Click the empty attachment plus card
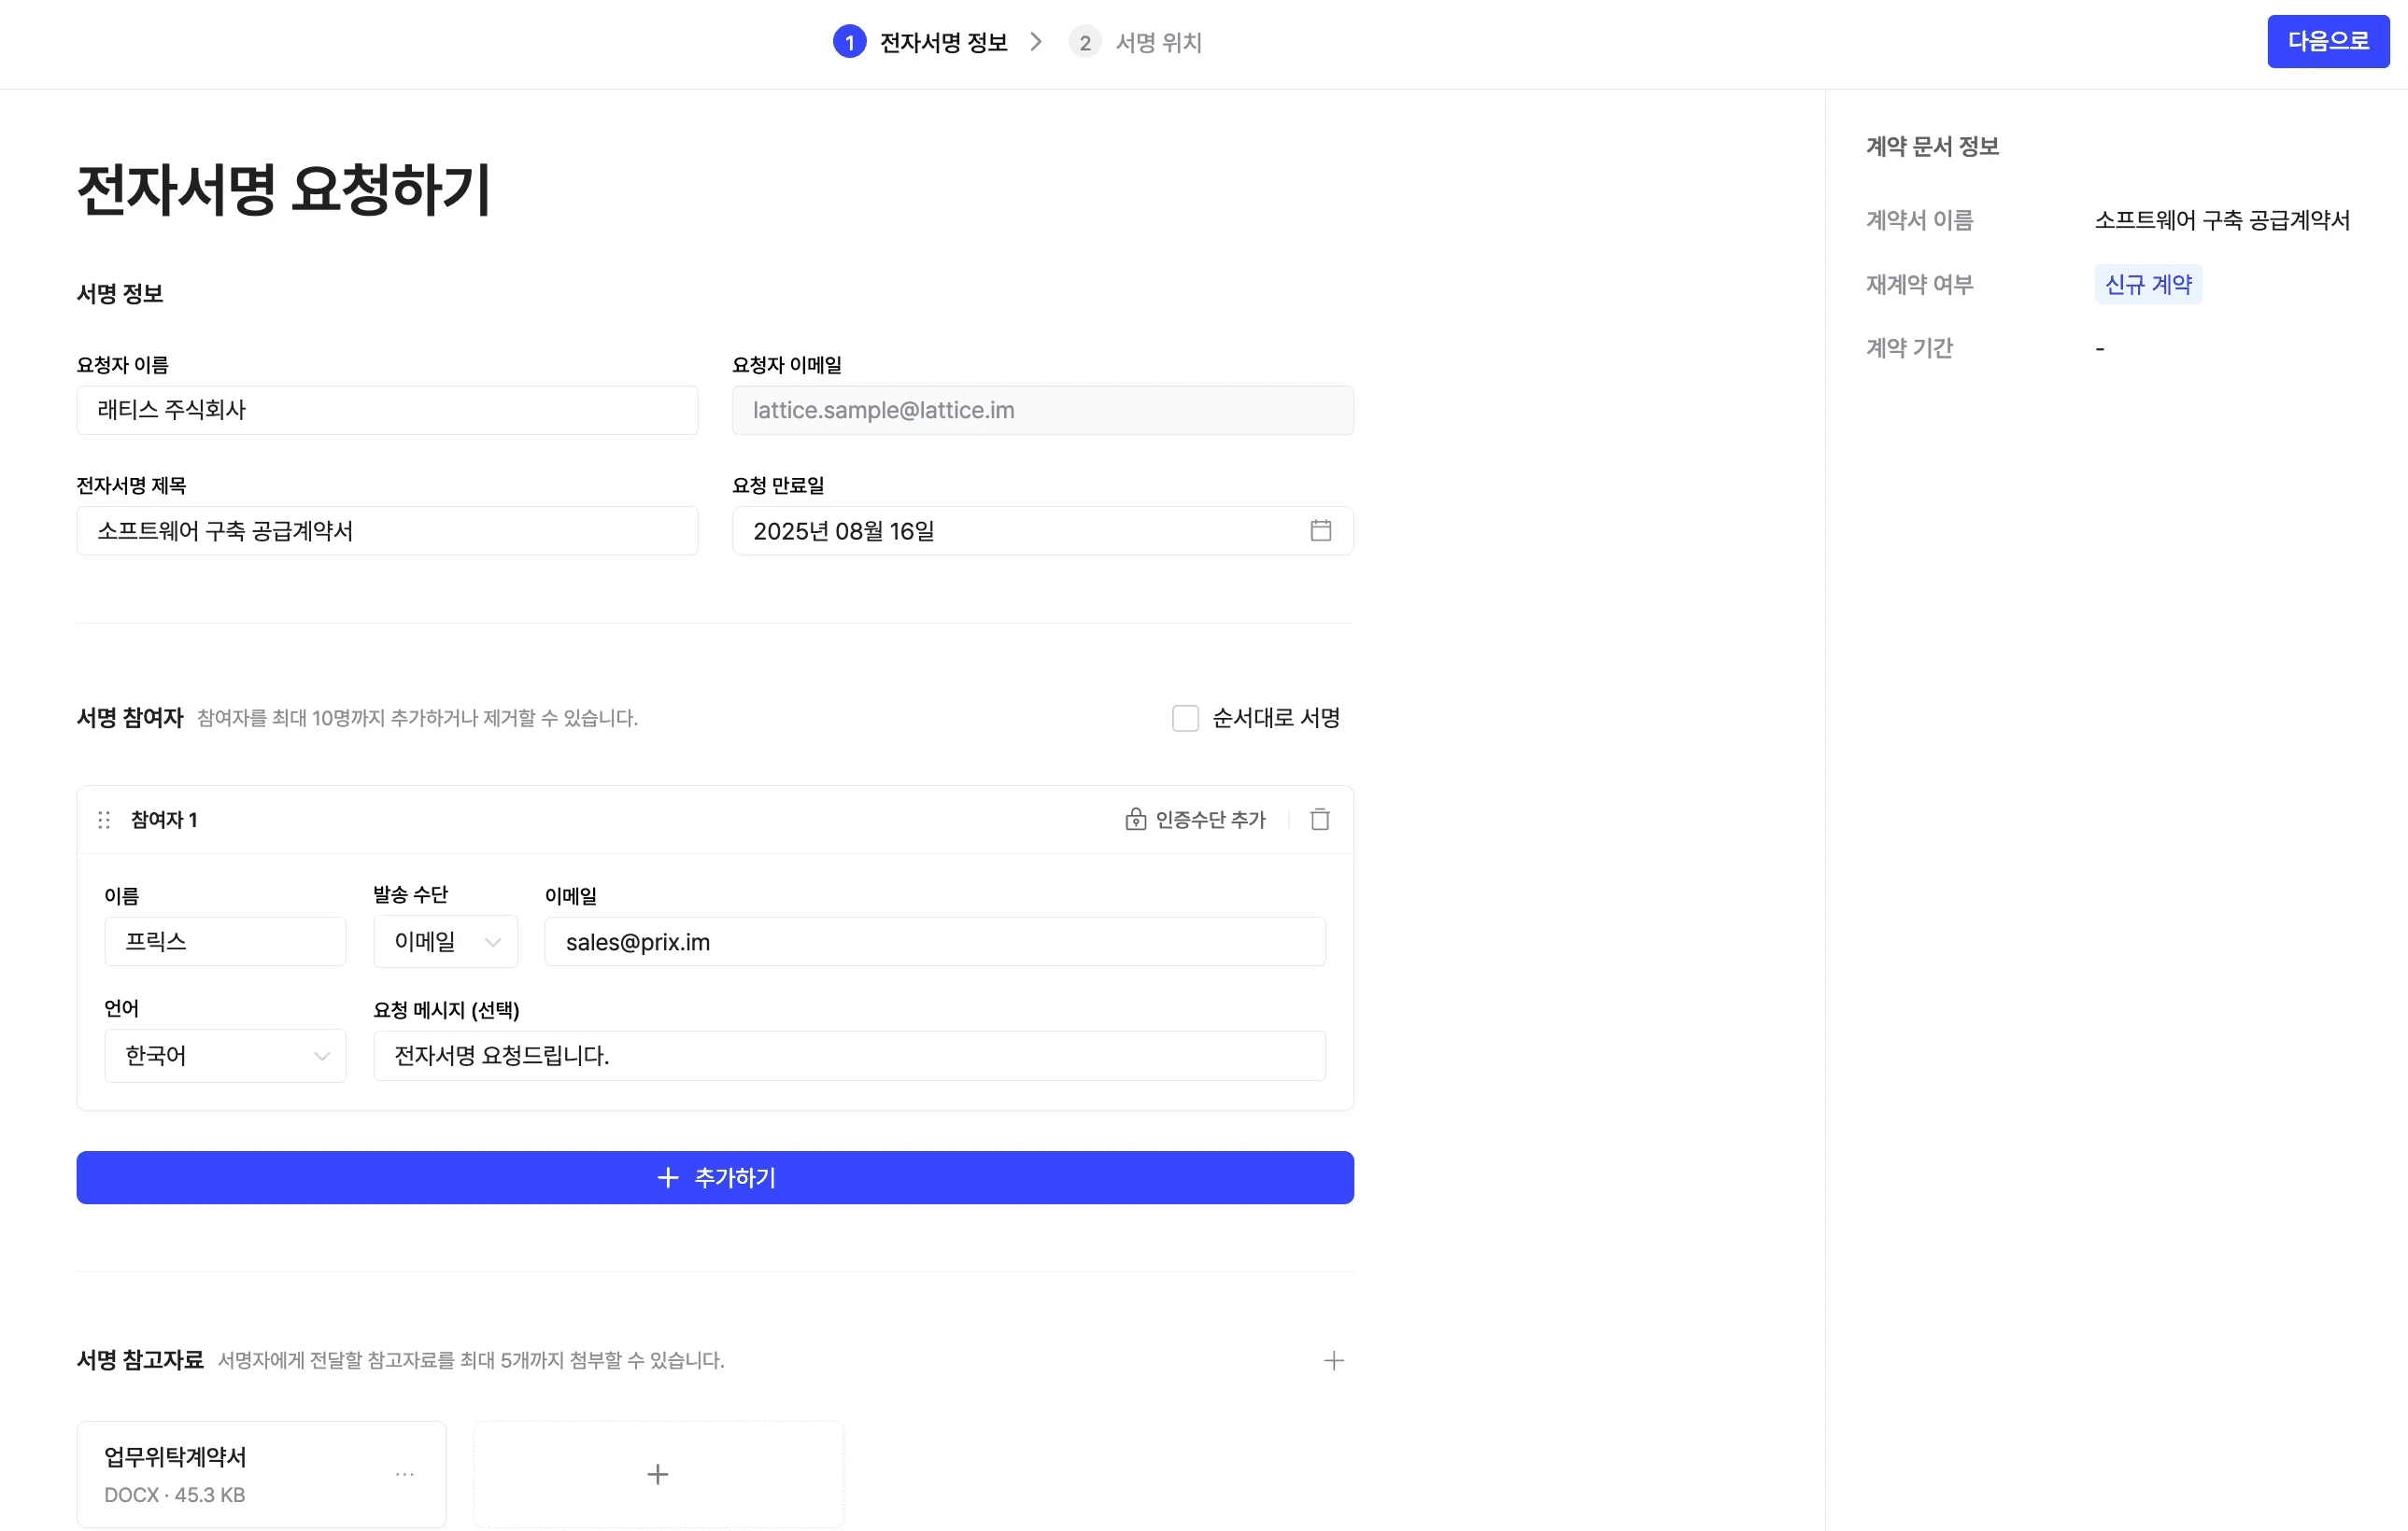The height and width of the screenshot is (1531, 2408). 657,1474
